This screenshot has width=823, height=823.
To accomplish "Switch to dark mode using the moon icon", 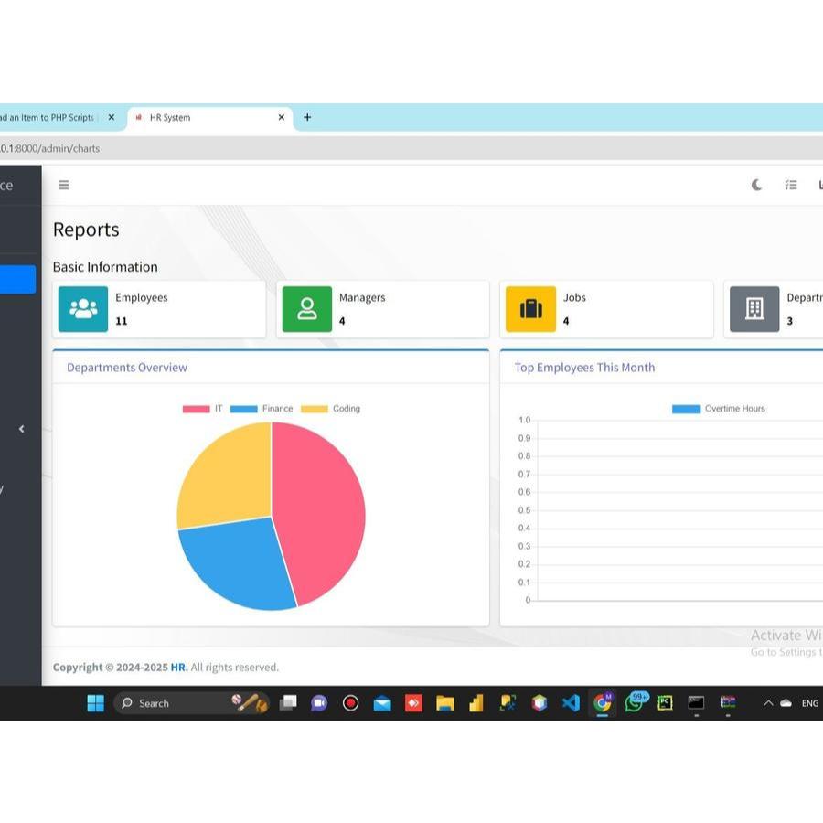I will (756, 185).
